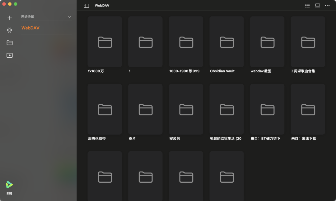The width and height of the screenshot is (336, 201).
Task: Open the 图片 folder
Action: 145,109
